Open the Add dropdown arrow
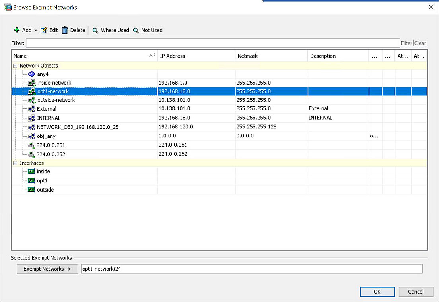439x302 pixels. point(35,30)
